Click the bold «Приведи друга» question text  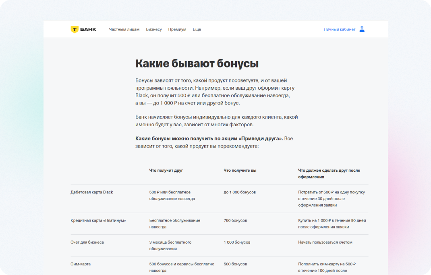pyautogui.click(x=209, y=139)
